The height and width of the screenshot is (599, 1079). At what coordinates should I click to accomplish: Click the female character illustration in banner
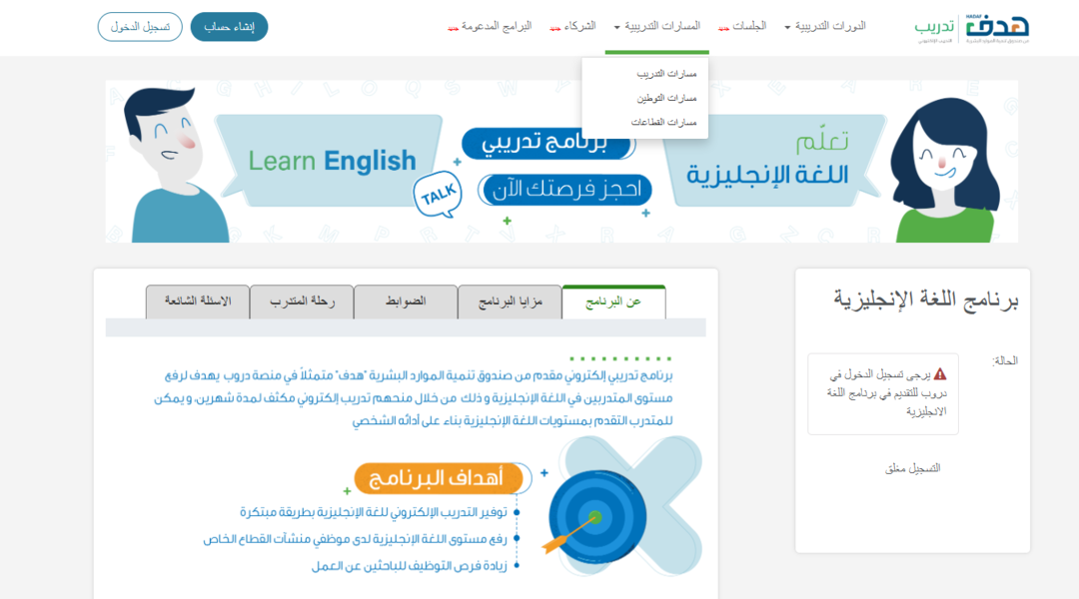click(x=945, y=170)
